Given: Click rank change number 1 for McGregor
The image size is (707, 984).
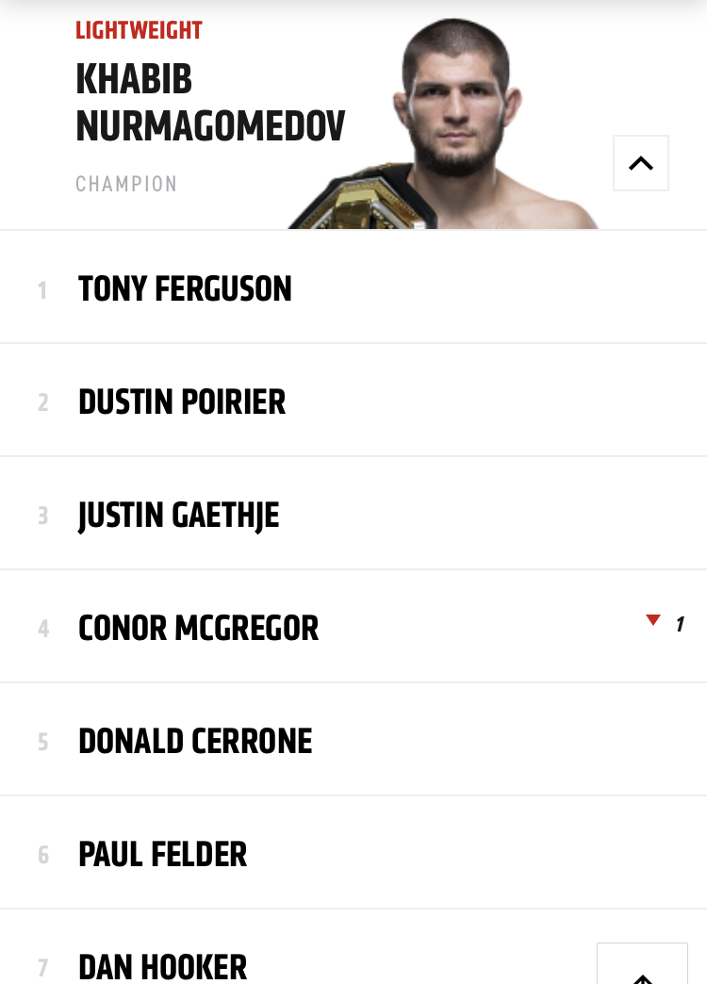Looking at the screenshot, I should (x=680, y=624).
